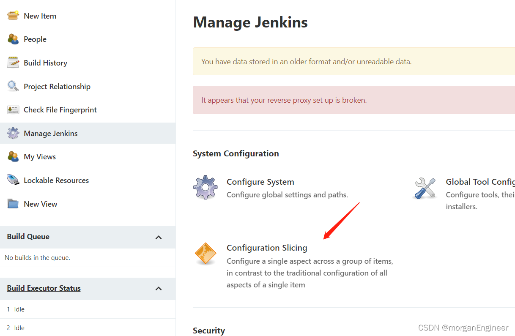The height and width of the screenshot is (336, 515).
Task: Open Check File Fingerprint
Action: pyautogui.click(x=60, y=110)
